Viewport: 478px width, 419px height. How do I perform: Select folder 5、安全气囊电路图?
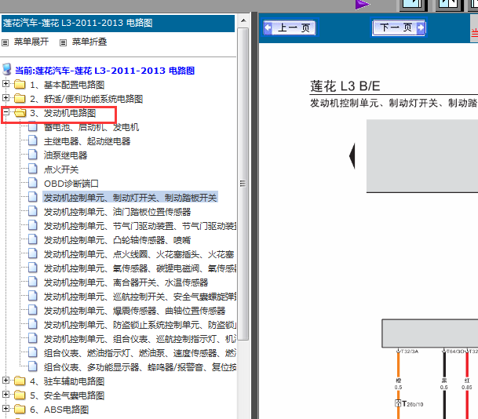[x=67, y=395]
